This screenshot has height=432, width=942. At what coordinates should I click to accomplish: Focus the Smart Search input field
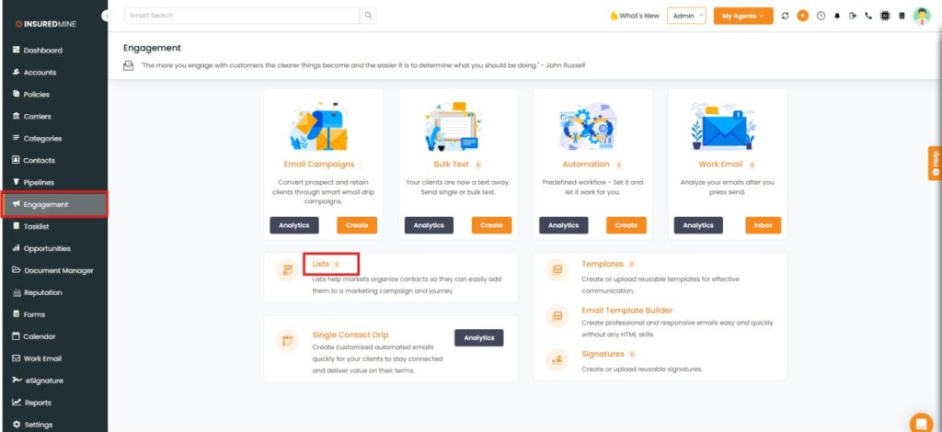pyautogui.click(x=241, y=16)
